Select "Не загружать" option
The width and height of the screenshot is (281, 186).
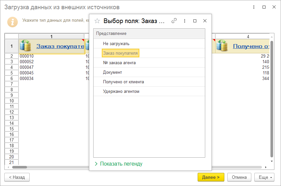tap(116, 43)
